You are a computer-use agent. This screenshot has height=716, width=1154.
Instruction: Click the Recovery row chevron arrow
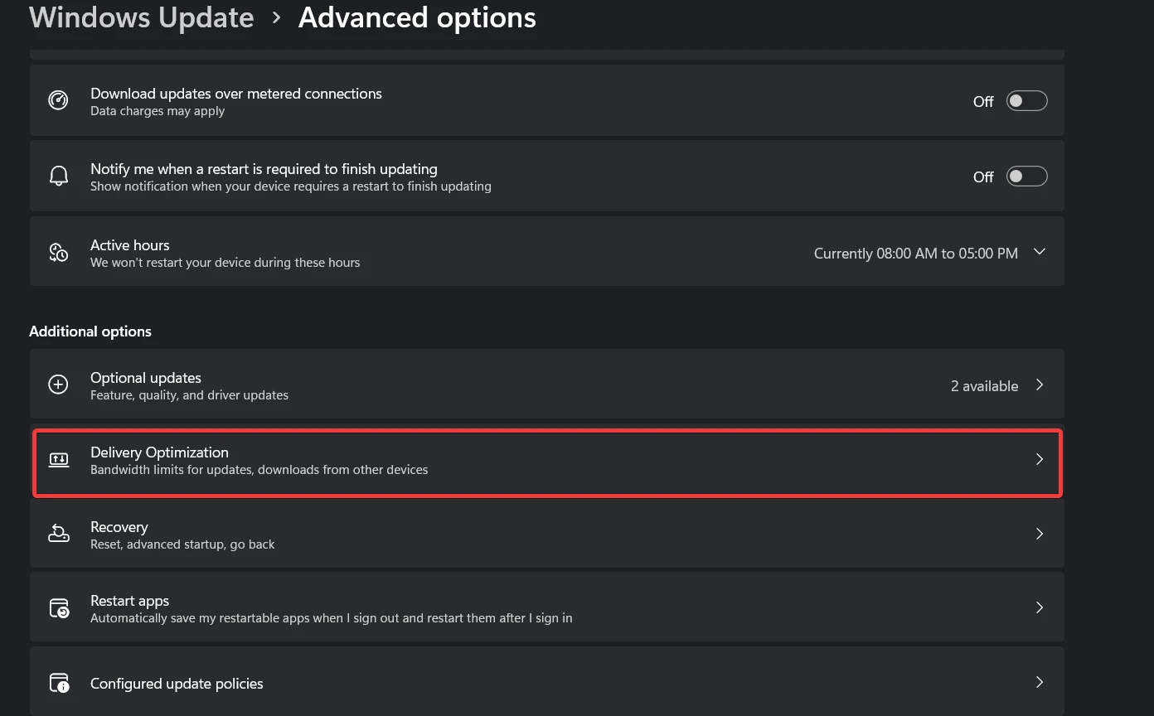(1040, 534)
